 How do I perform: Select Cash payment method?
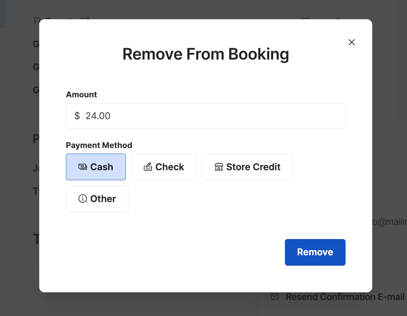pos(96,167)
